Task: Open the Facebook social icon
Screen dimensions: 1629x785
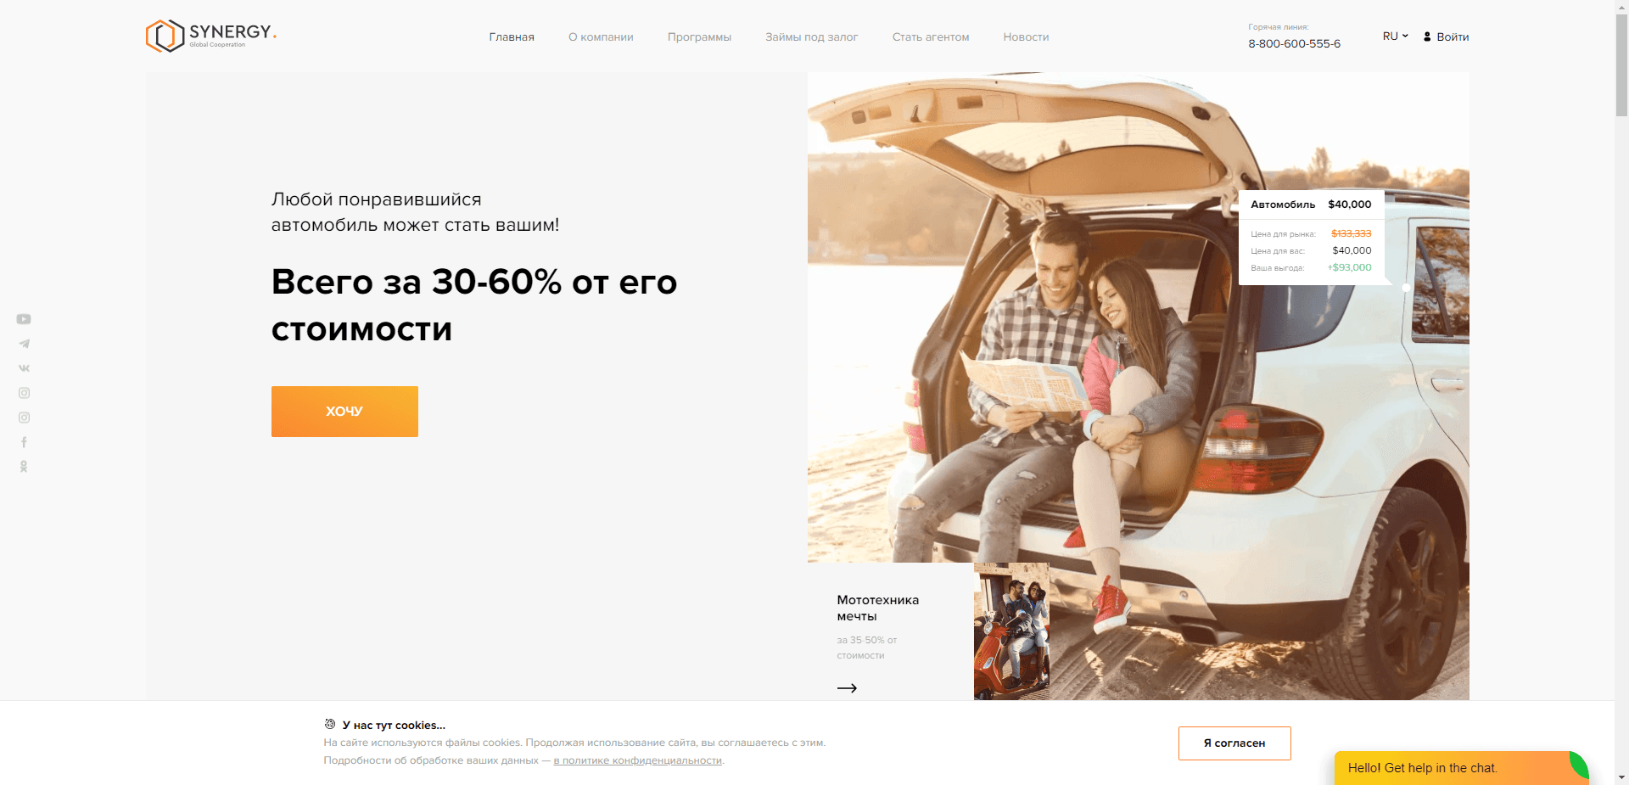Action: [24, 442]
